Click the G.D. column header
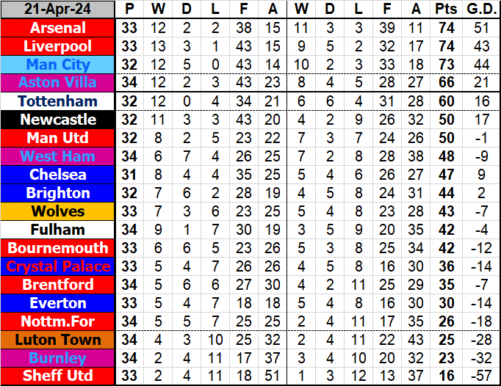The width and height of the screenshot is (501, 386). pyautogui.click(x=479, y=10)
